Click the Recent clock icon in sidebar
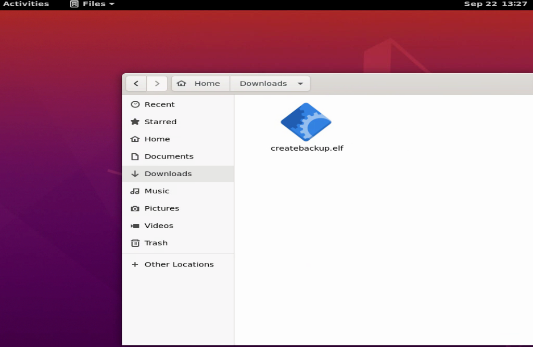The height and width of the screenshot is (347, 533). click(x=135, y=104)
